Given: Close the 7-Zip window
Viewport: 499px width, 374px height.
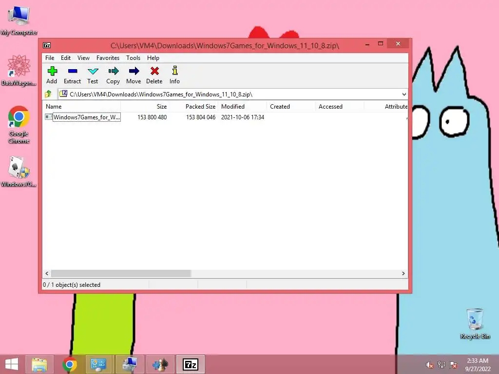Looking at the screenshot, I should 398,43.
